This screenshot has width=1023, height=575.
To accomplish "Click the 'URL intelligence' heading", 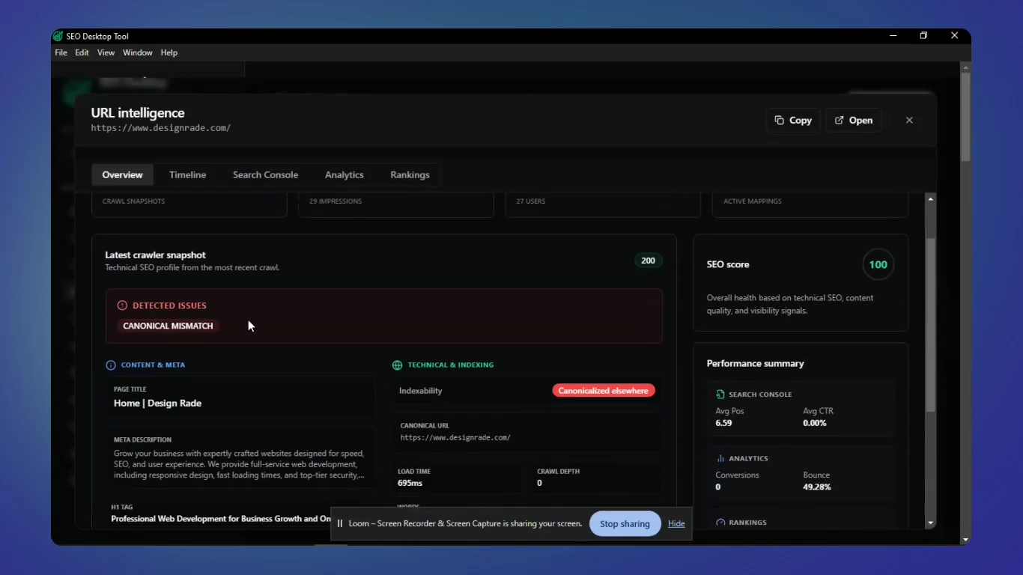I will [138, 113].
